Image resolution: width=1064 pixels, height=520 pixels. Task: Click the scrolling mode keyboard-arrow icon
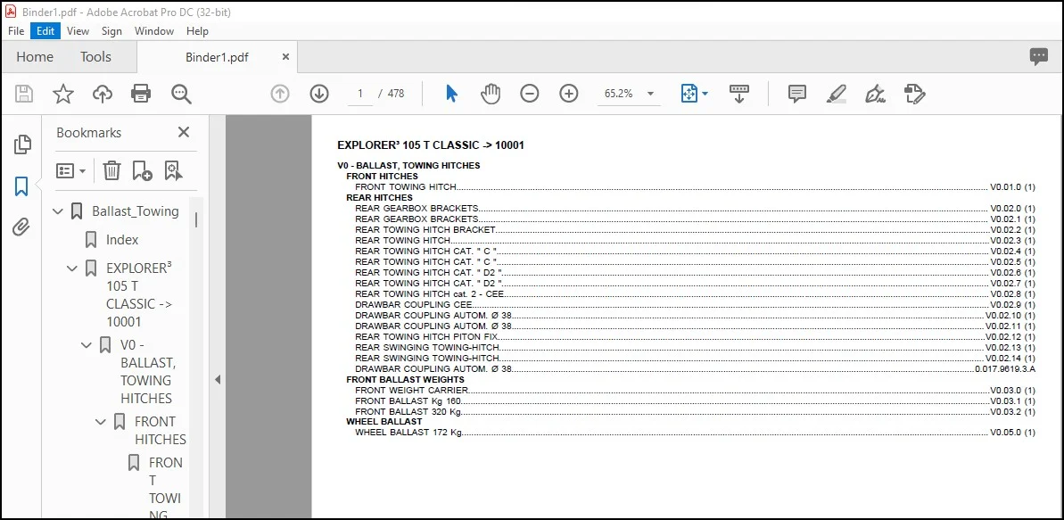(x=739, y=94)
